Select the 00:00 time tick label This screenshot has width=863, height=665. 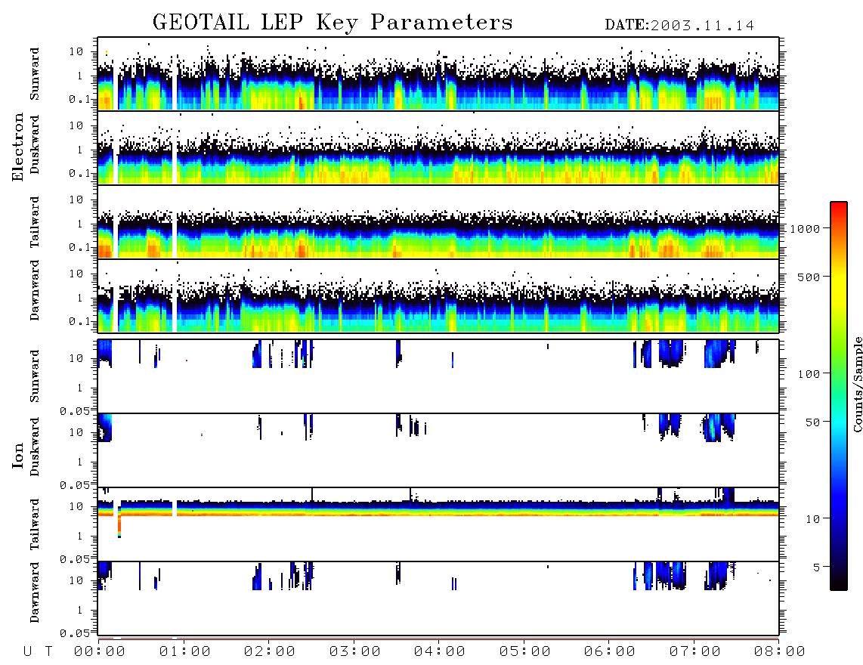[x=99, y=652]
